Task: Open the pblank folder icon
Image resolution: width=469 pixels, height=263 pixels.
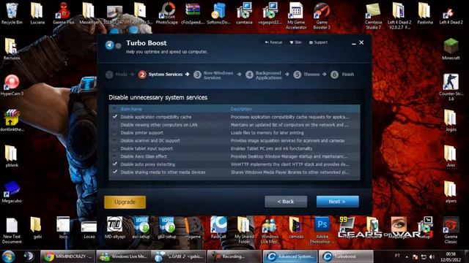Action: pyautogui.click(x=12, y=156)
